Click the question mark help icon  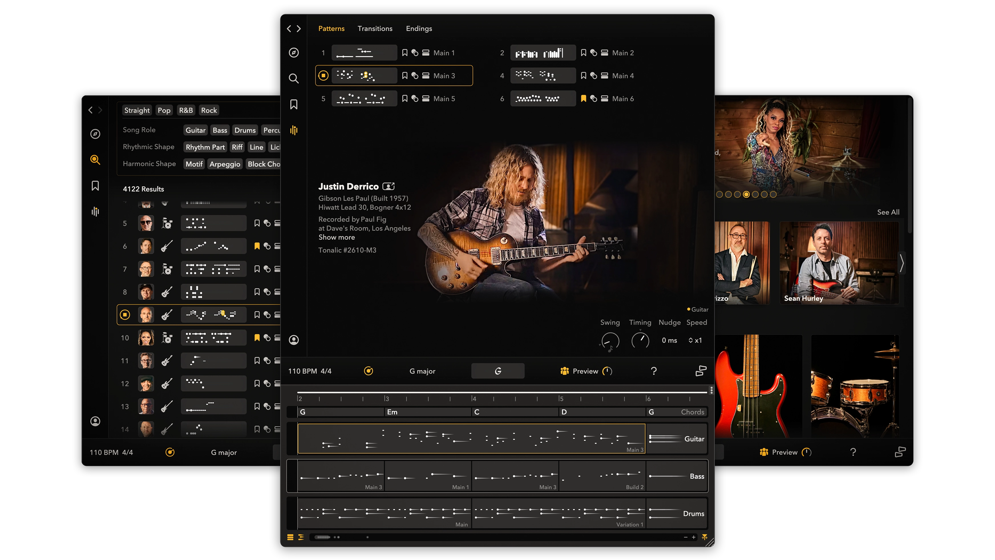coord(654,371)
